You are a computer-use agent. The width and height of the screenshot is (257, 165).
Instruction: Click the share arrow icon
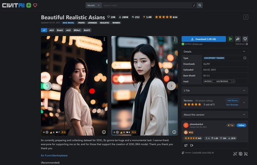(238, 39)
